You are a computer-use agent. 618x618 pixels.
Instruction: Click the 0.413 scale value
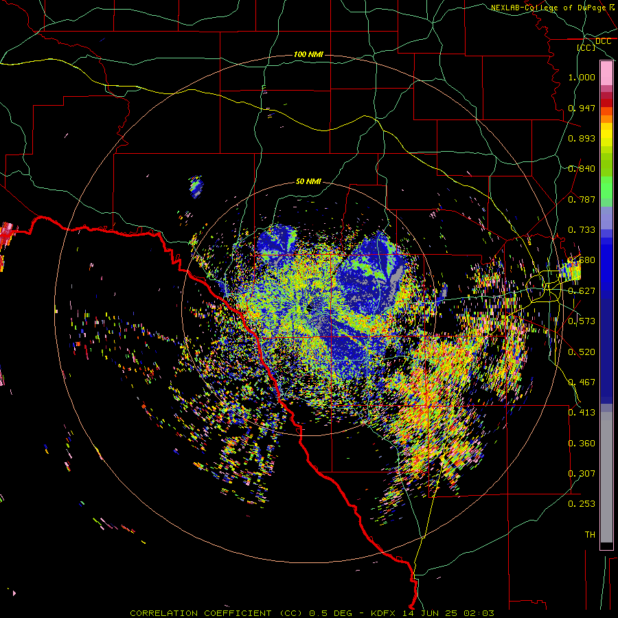pos(582,413)
